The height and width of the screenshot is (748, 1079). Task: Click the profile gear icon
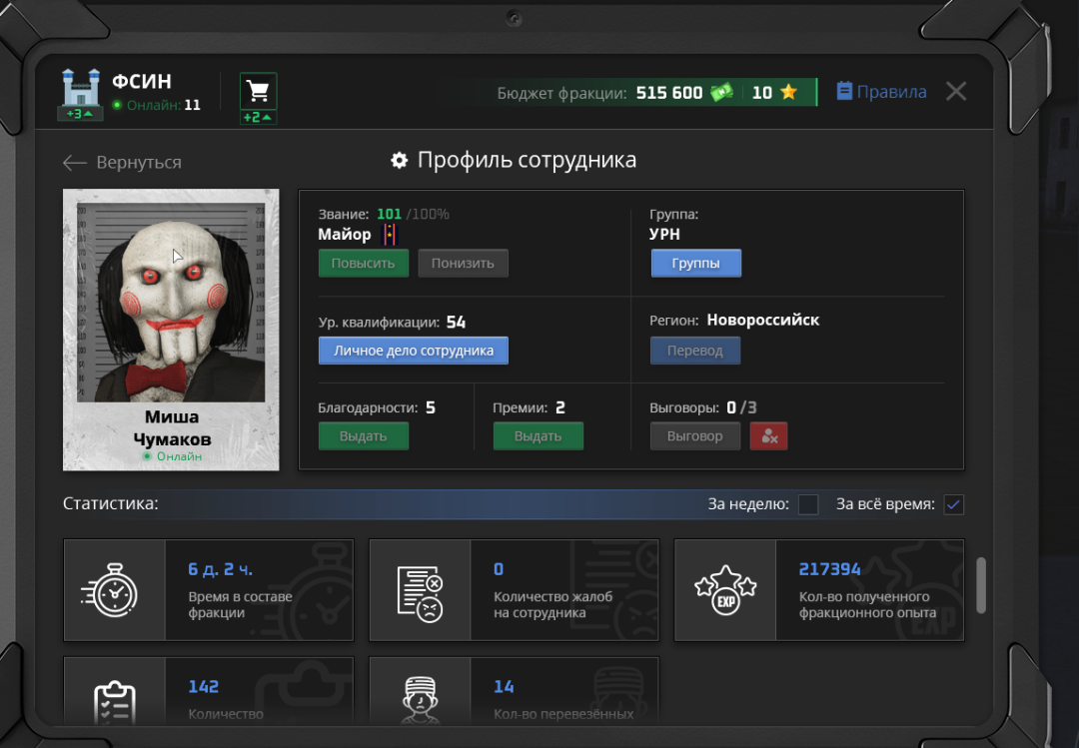click(x=399, y=161)
